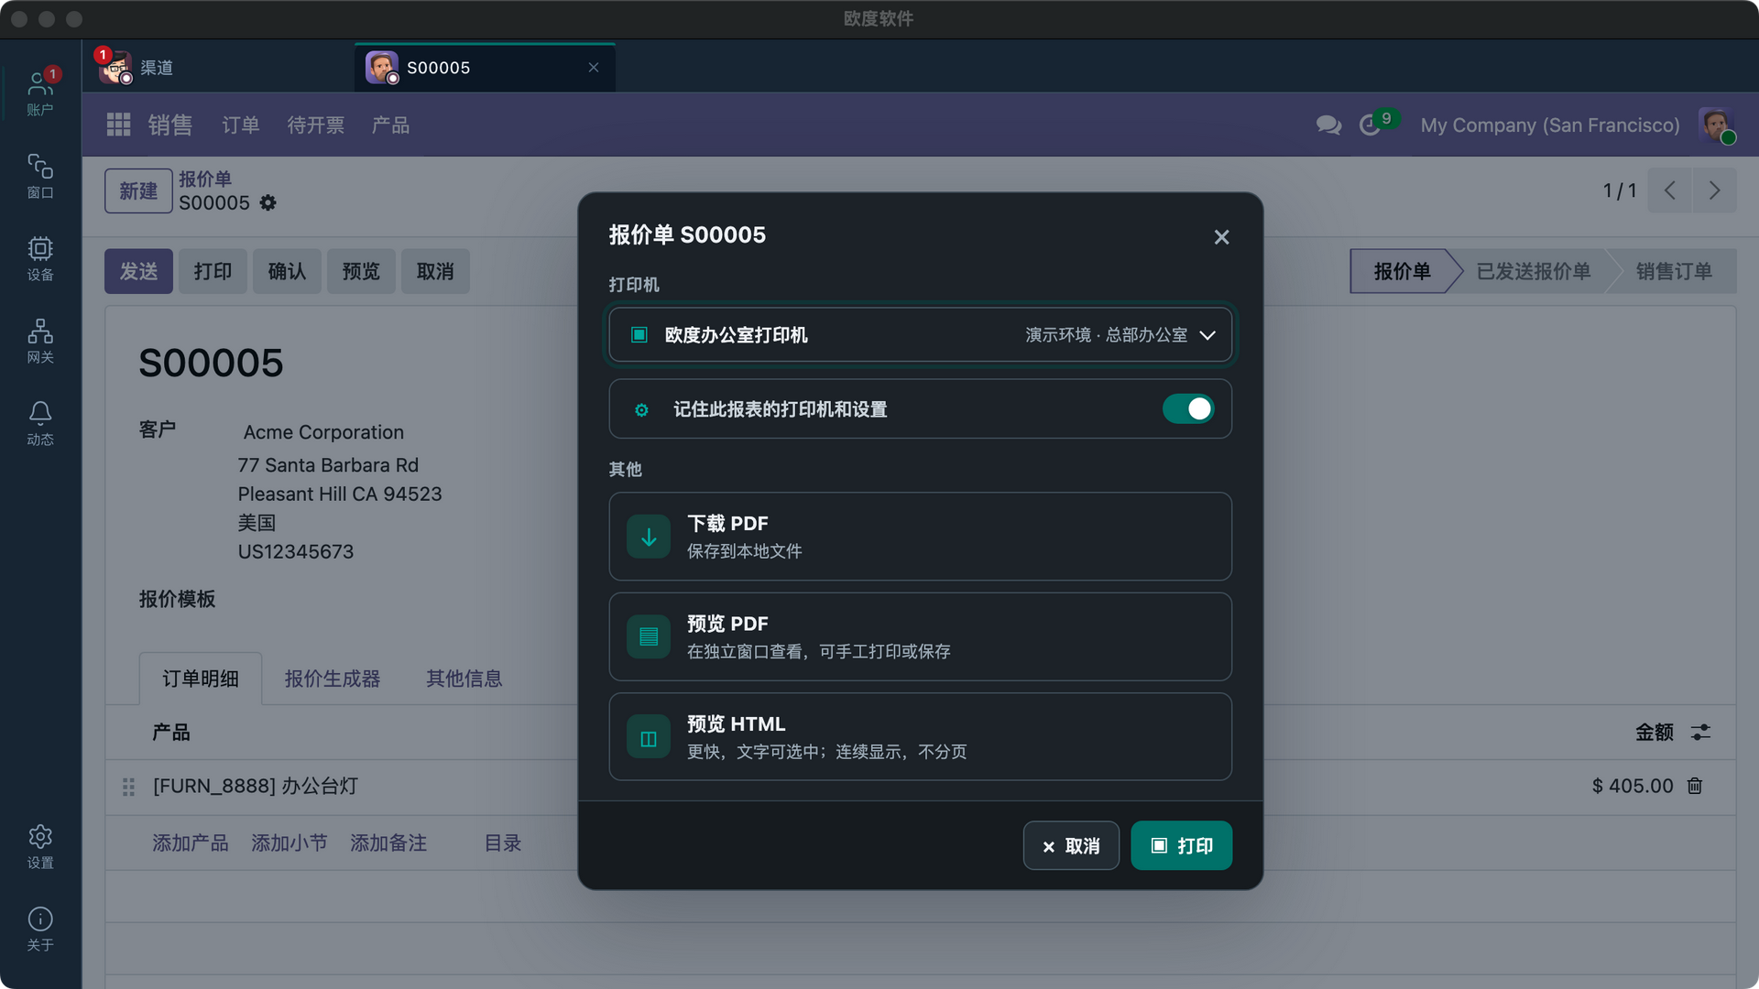The width and height of the screenshot is (1759, 989).
Task: Click the 报价单 breadcrumb link
Action: [205, 179]
